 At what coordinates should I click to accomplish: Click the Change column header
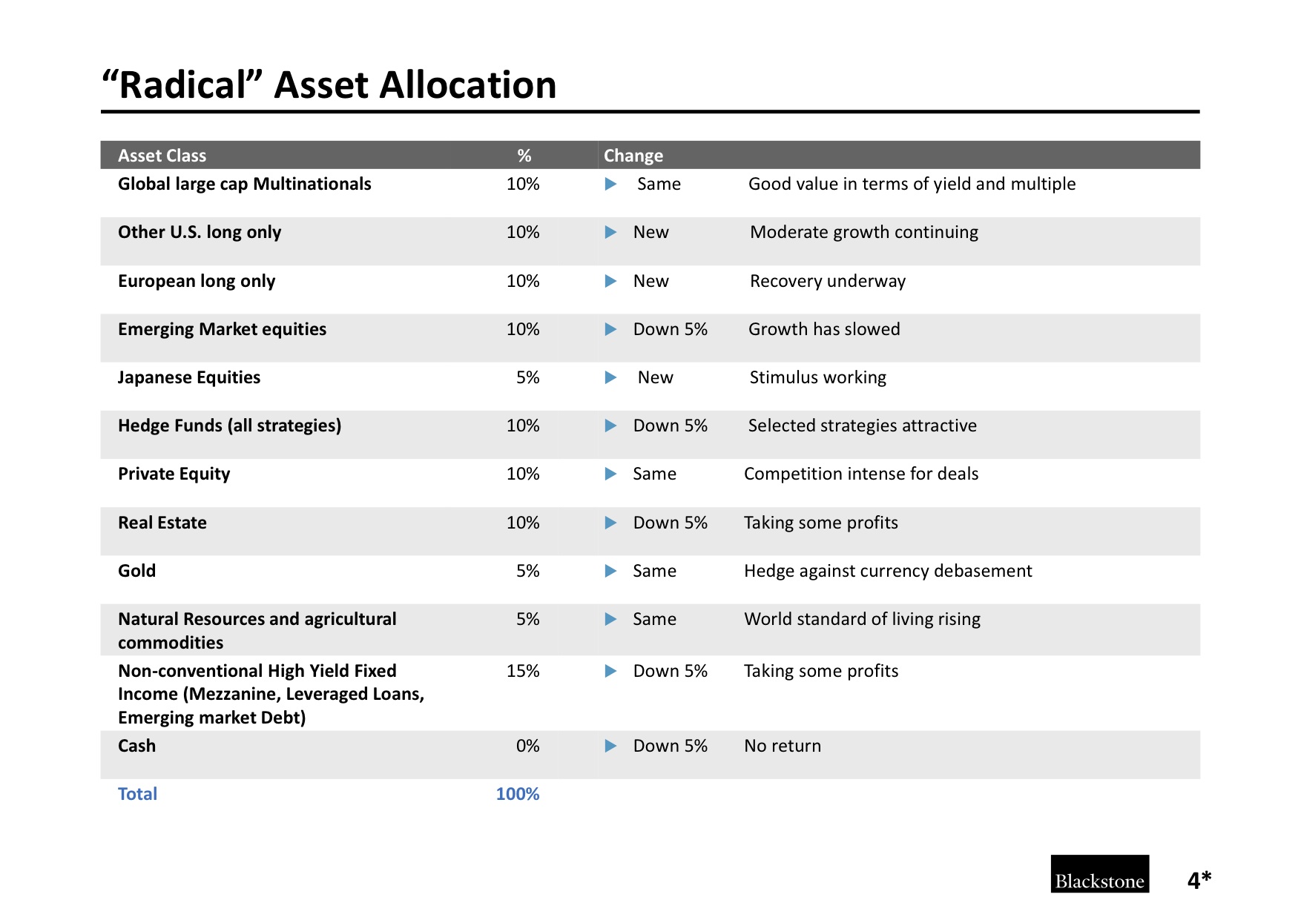[x=633, y=156]
